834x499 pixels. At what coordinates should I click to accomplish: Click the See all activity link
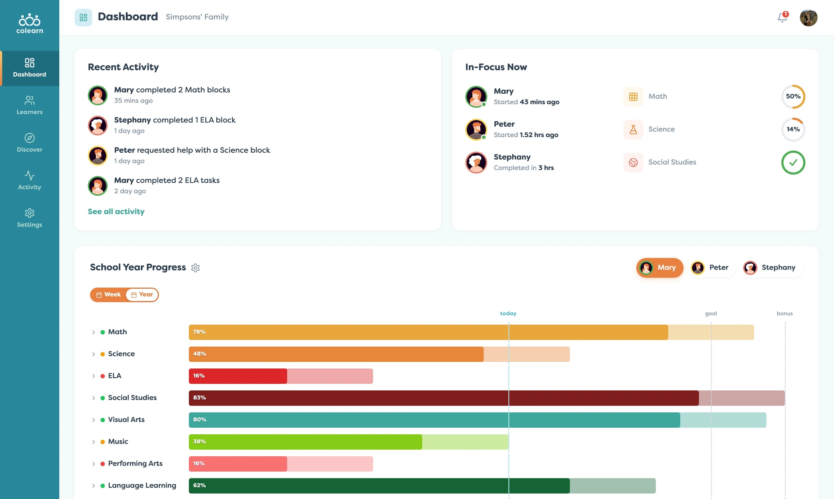coord(116,212)
